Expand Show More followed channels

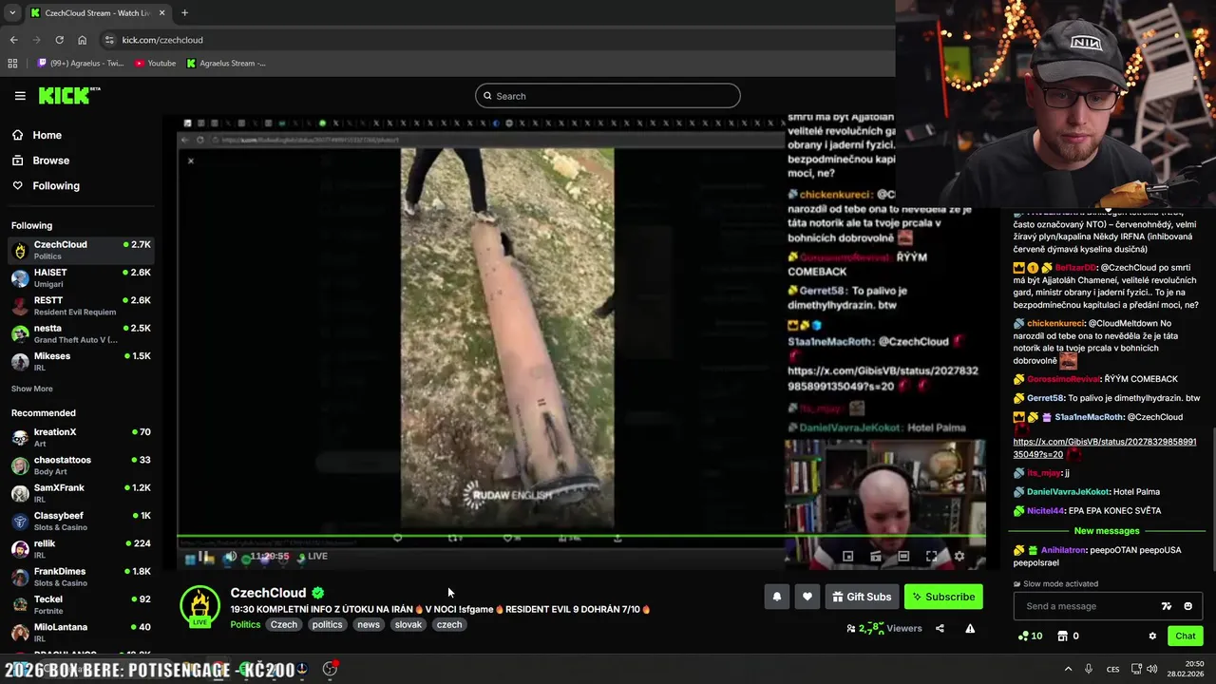click(x=32, y=389)
